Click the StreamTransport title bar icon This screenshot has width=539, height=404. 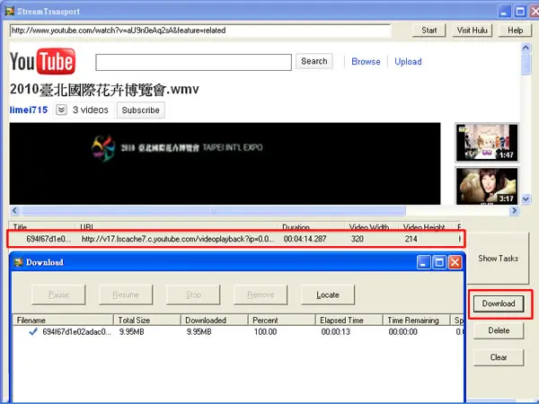point(10,12)
